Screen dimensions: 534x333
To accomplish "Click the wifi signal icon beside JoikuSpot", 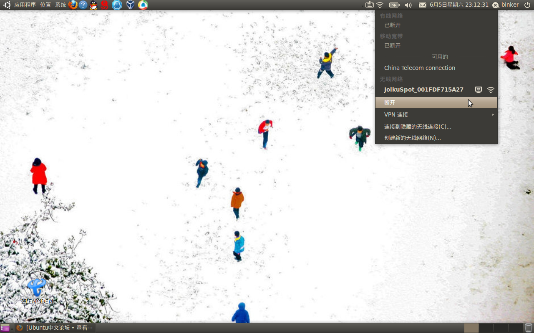I will [491, 90].
